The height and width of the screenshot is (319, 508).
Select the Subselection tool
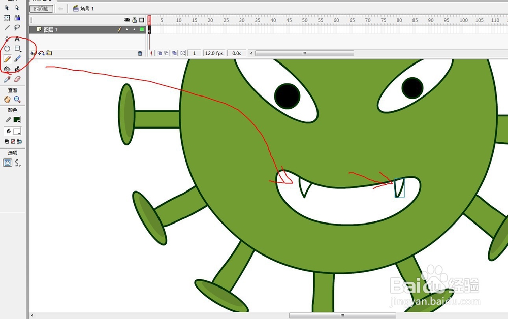[17, 7]
